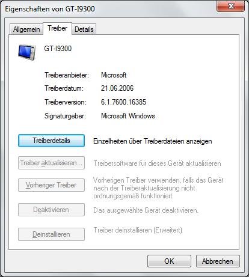Screen dimensions: 249x277
Task: Switch to the Allgemein tab
Action: coord(26,29)
